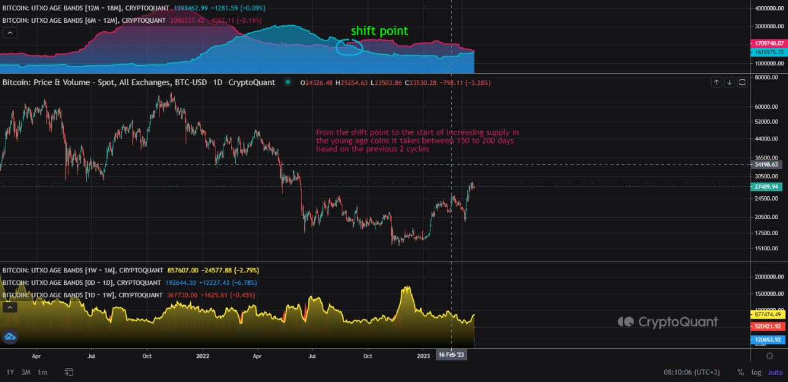Click the cyan 1615975.72 price scale label
The height and width of the screenshot is (382, 788).
pos(769,53)
